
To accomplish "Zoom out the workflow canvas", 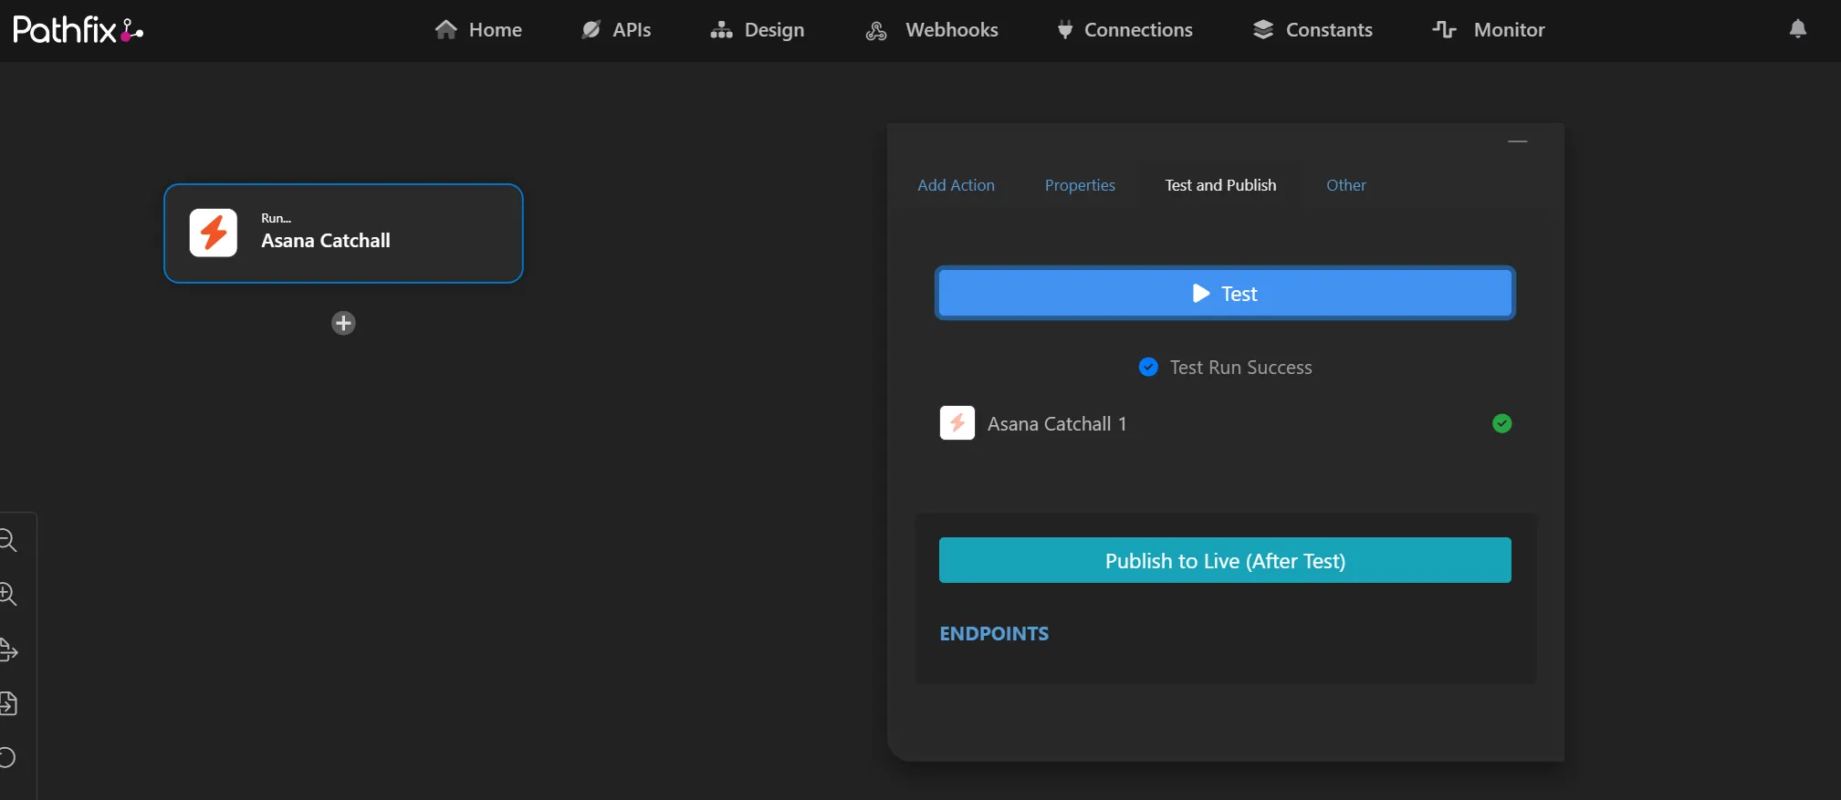I will [x=7, y=541].
